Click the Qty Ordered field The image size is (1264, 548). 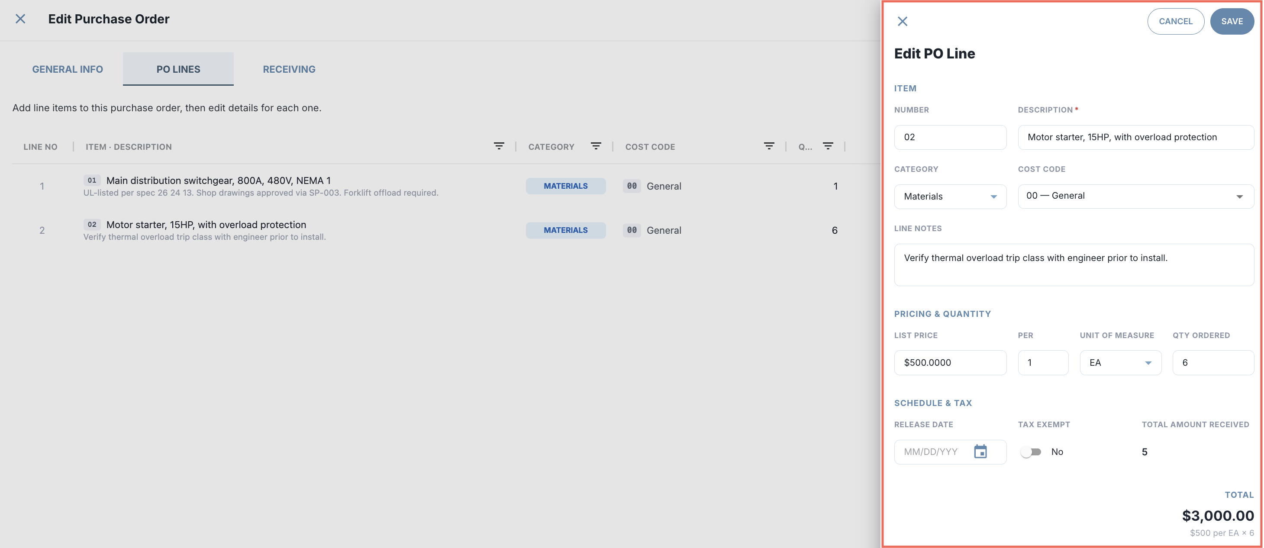click(x=1213, y=363)
